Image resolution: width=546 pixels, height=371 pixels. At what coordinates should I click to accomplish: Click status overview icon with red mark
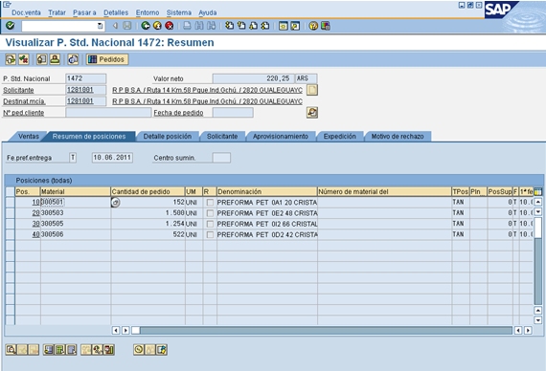[23, 59]
